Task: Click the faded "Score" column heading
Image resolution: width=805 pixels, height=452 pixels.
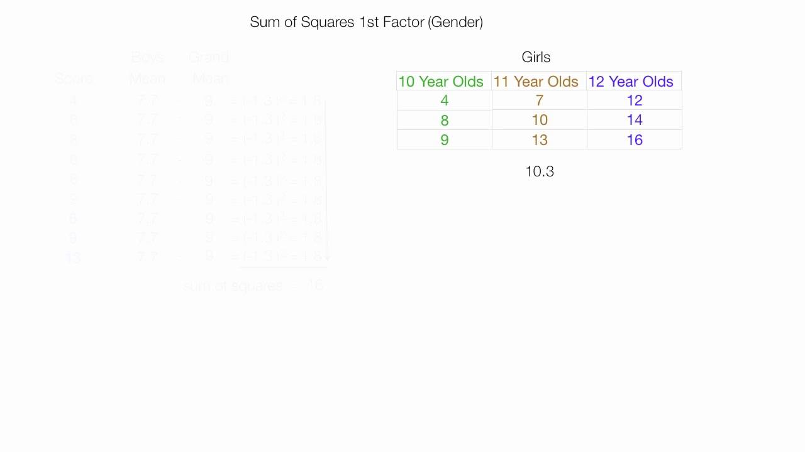Action: coord(74,79)
